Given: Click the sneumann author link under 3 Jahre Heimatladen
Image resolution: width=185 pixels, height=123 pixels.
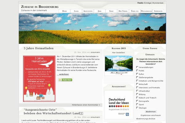Looking at the screenshot, I should click(95, 52).
